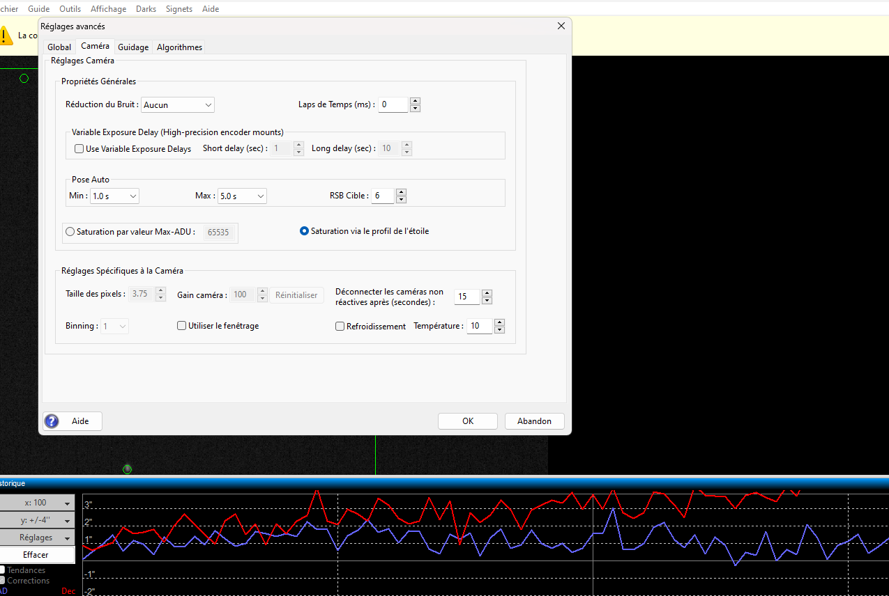The width and height of the screenshot is (889, 596).
Task: Open the Affichage menu
Action: tap(108, 9)
